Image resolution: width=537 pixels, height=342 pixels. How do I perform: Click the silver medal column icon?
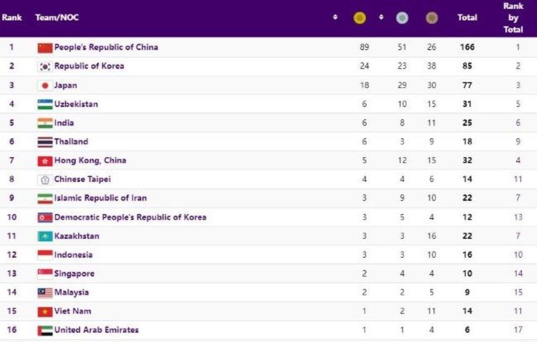(402, 18)
